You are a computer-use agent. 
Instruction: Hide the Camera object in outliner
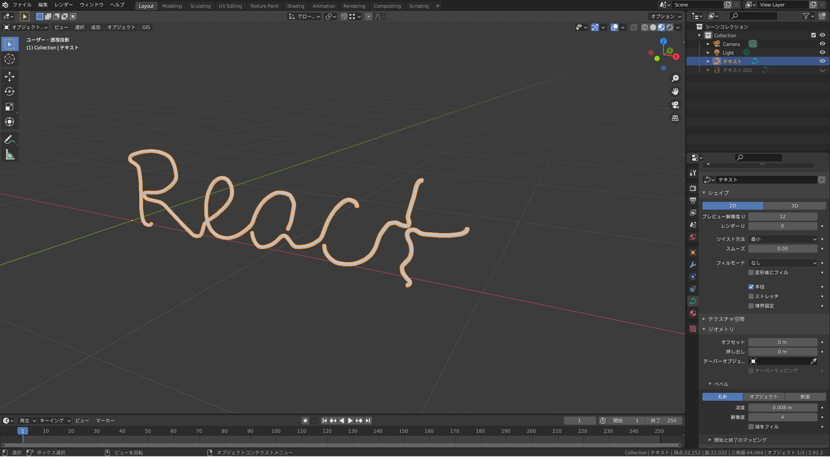(x=822, y=44)
